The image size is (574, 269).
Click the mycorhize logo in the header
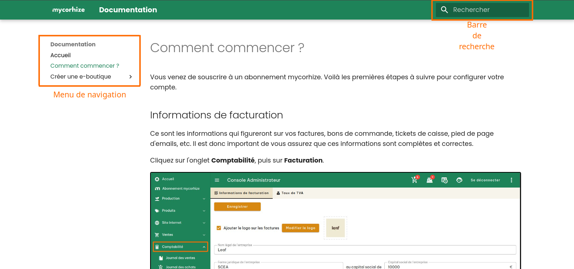[x=69, y=10]
